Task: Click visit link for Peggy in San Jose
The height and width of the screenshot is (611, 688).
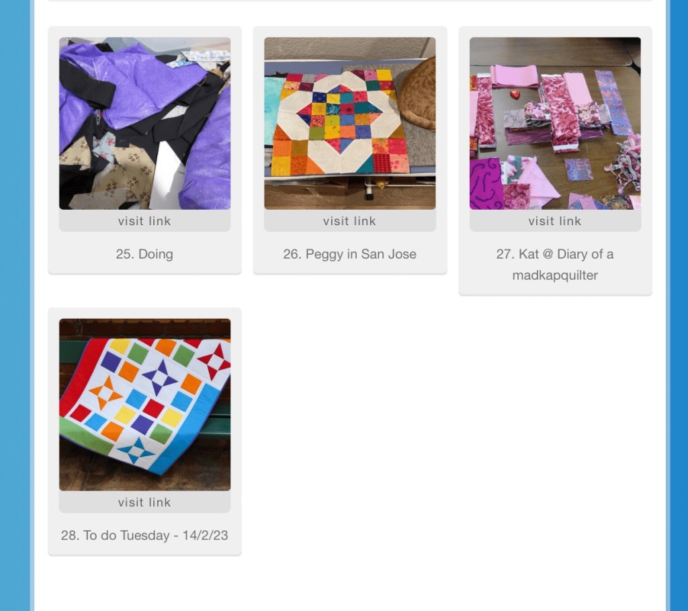Action: [349, 220]
